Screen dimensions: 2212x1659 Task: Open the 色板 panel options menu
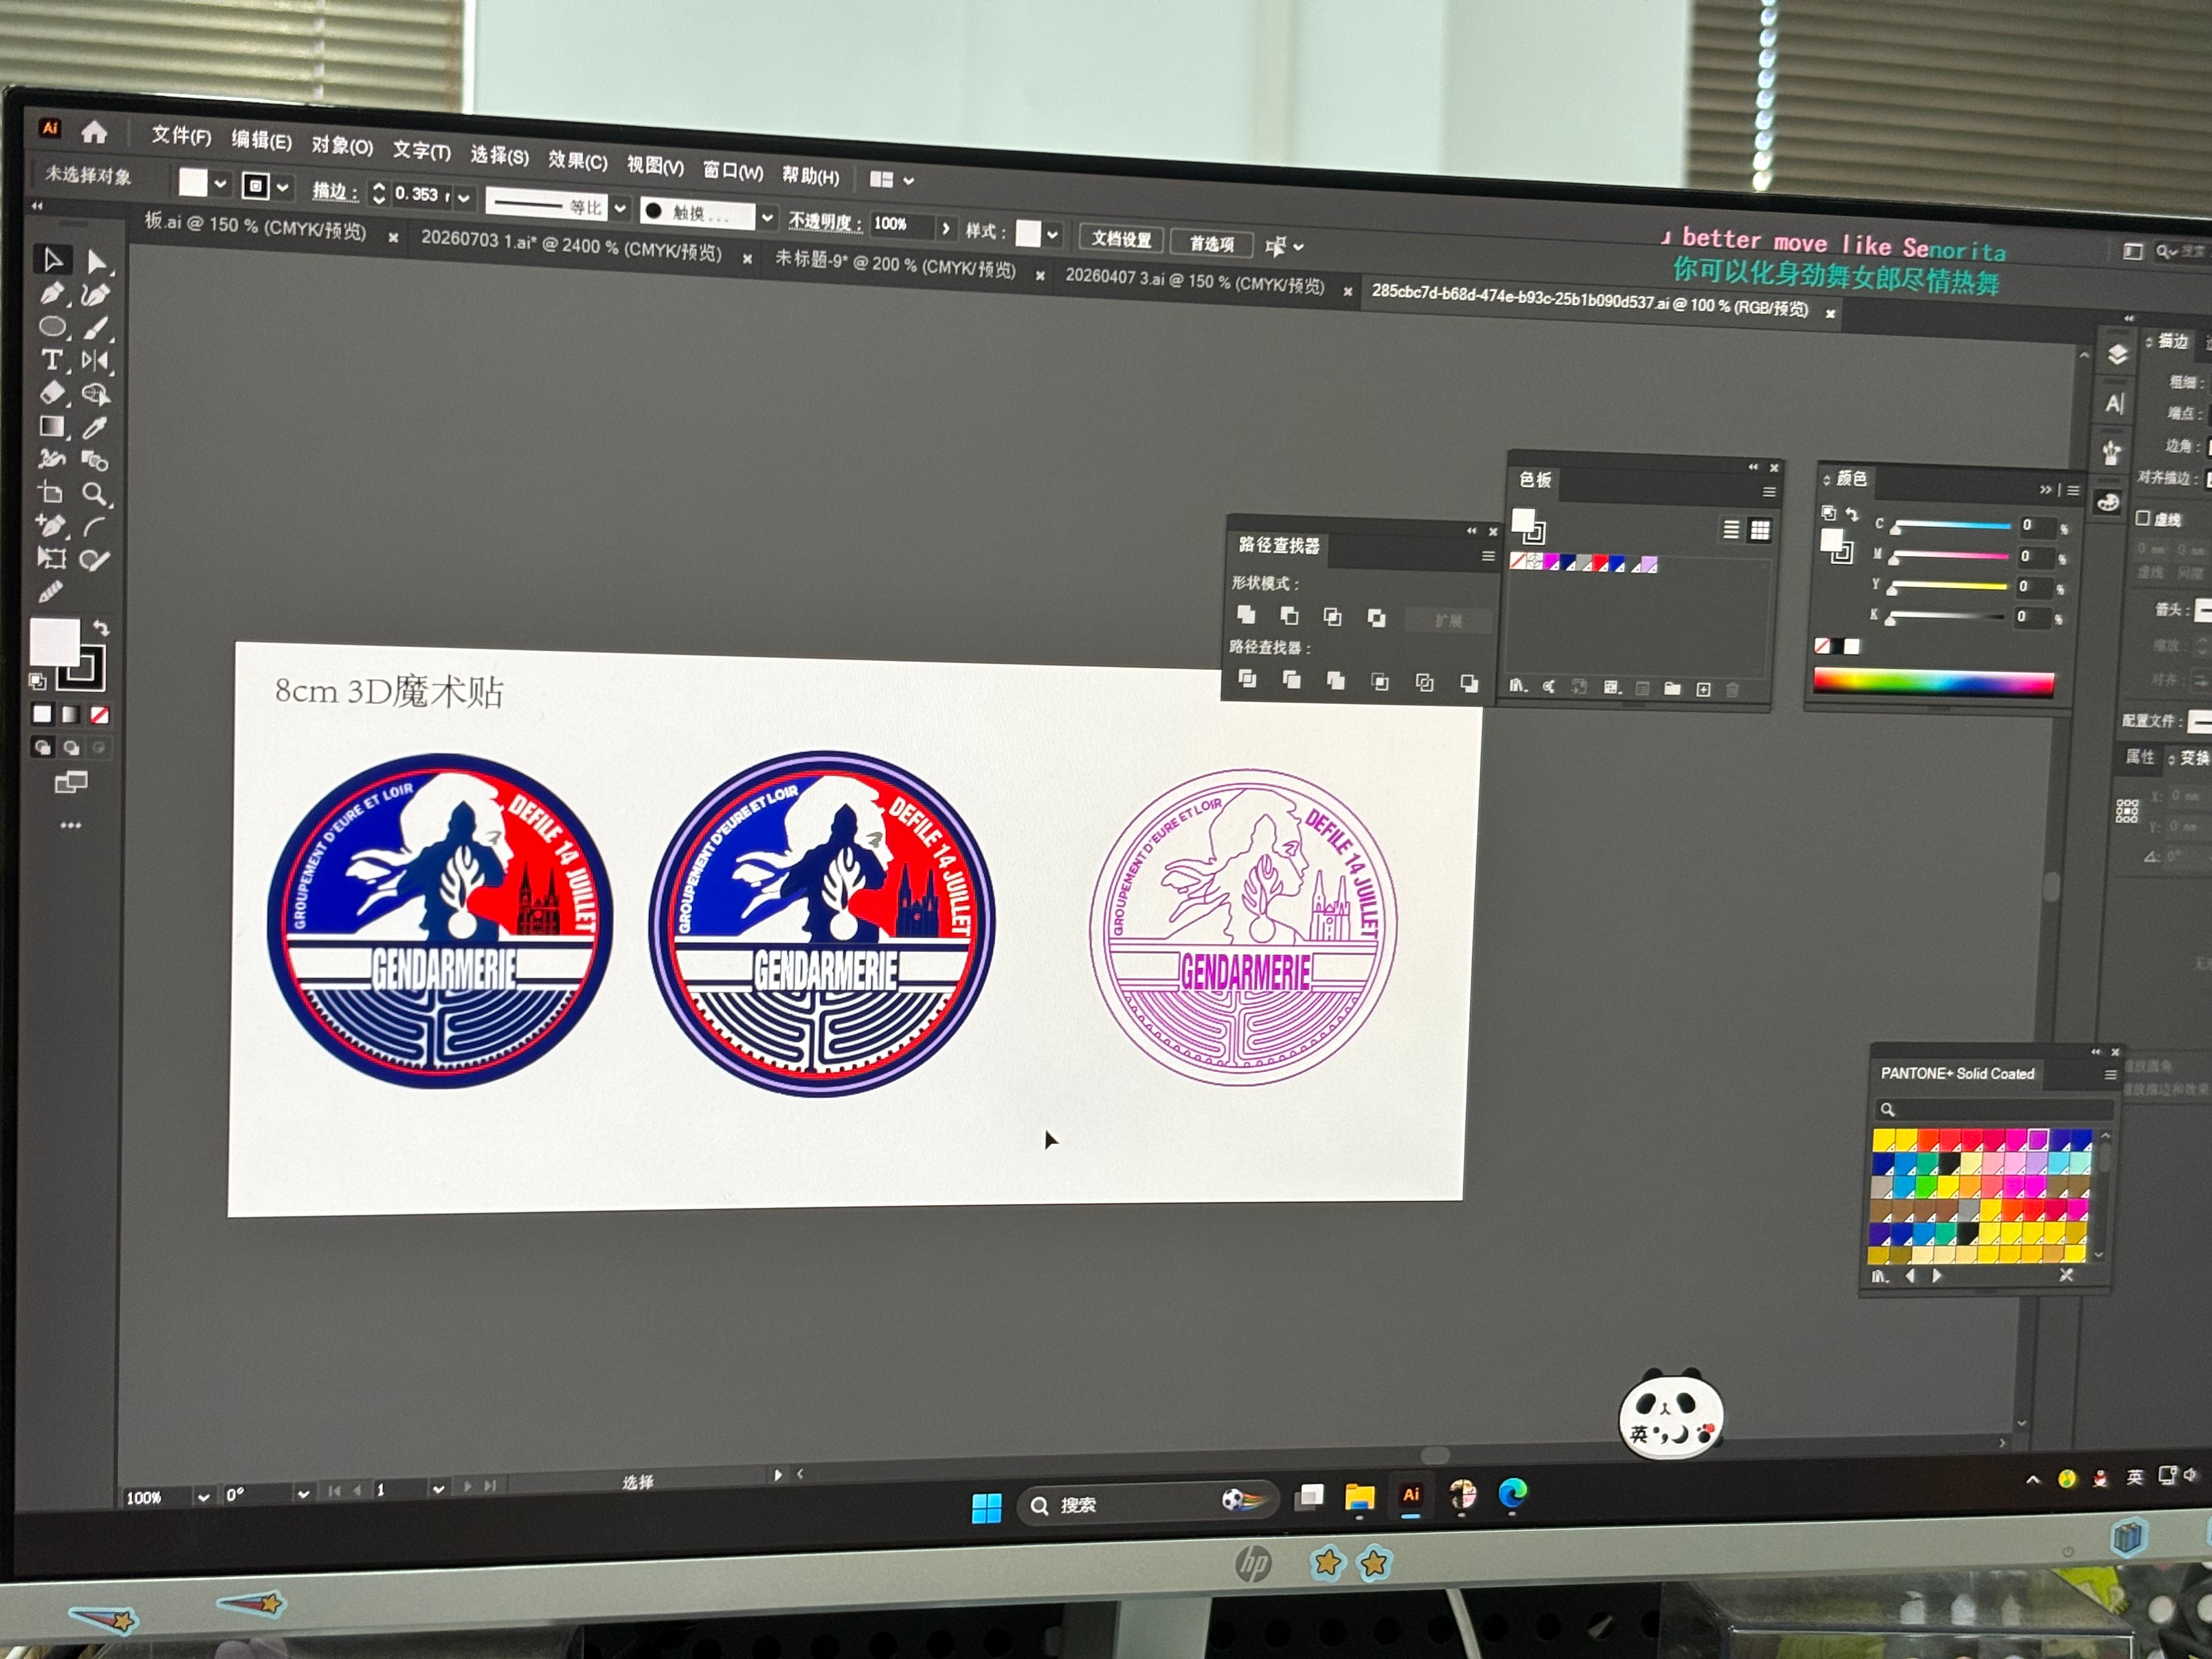click(x=1768, y=491)
